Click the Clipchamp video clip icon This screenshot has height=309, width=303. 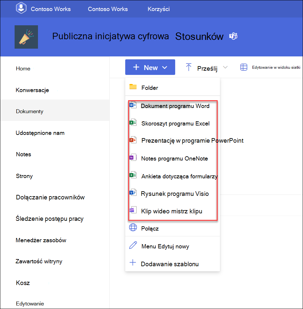(133, 210)
